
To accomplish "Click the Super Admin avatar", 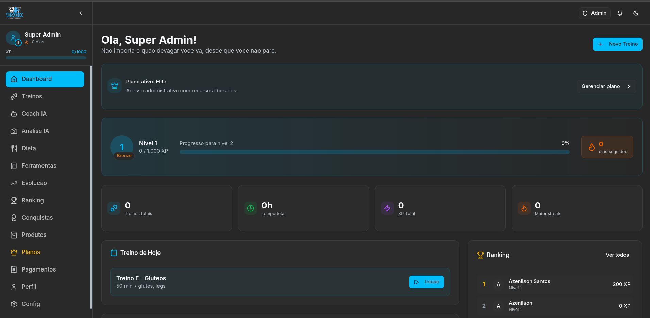I will tap(13, 38).
